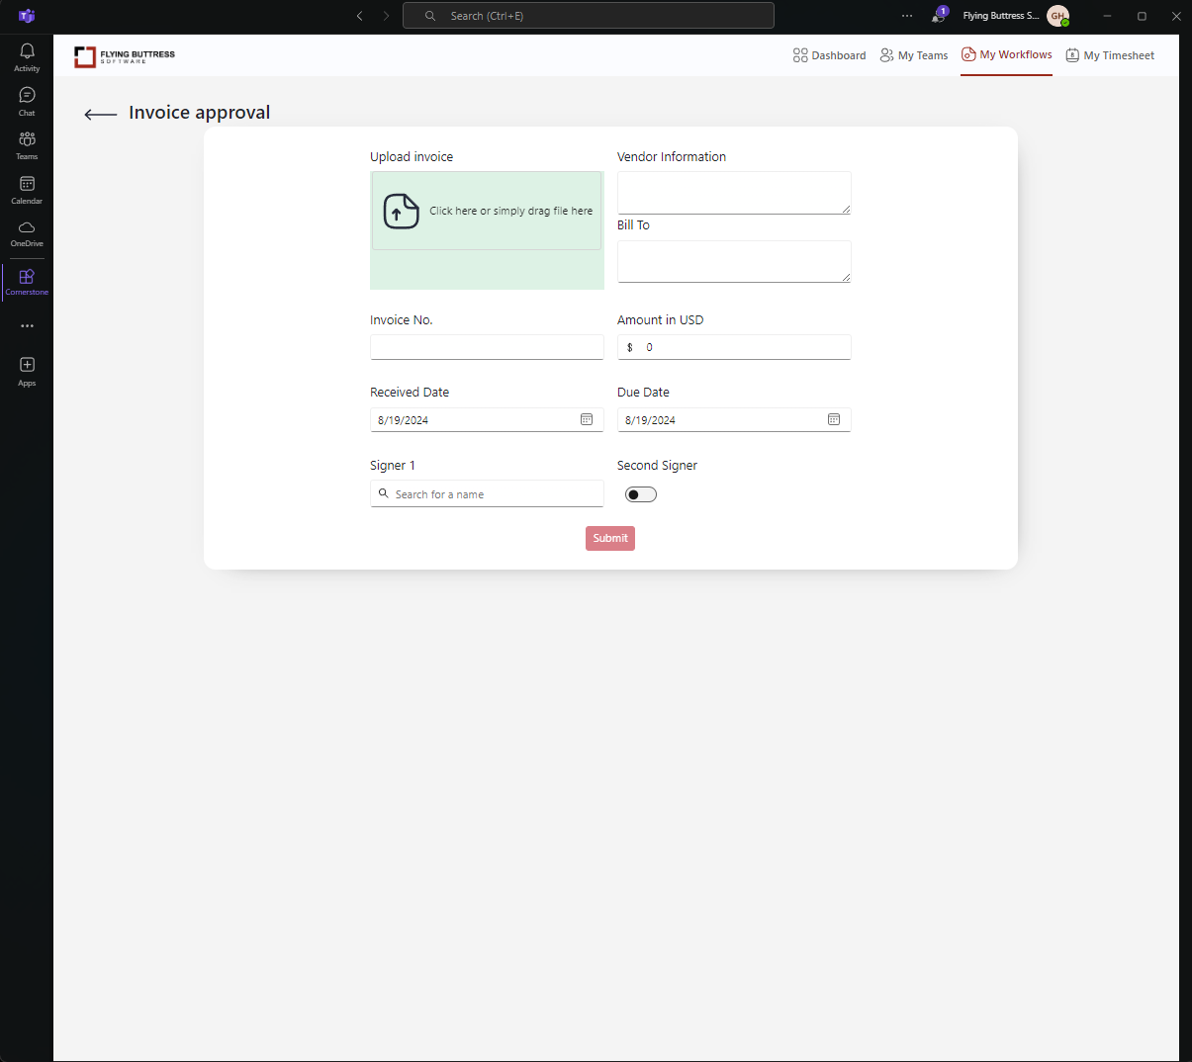Expand more apps ellipsis in sidebar

coord(27,326)
